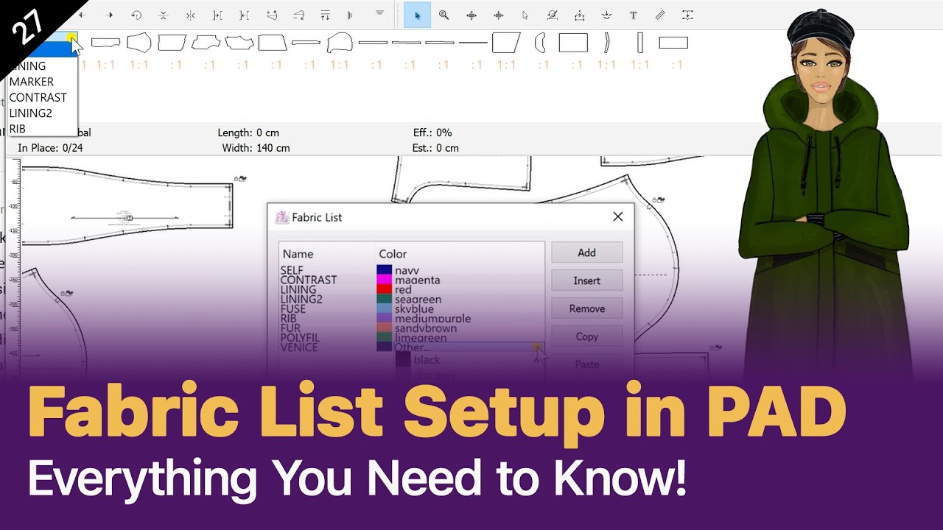Click the grounding-lines downward arrow tool
This screenshot has width=943, height=530.
606,15
